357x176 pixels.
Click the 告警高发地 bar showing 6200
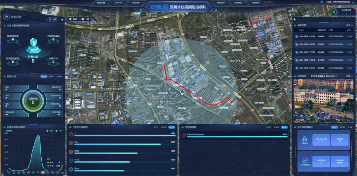[x=237, y=137]
